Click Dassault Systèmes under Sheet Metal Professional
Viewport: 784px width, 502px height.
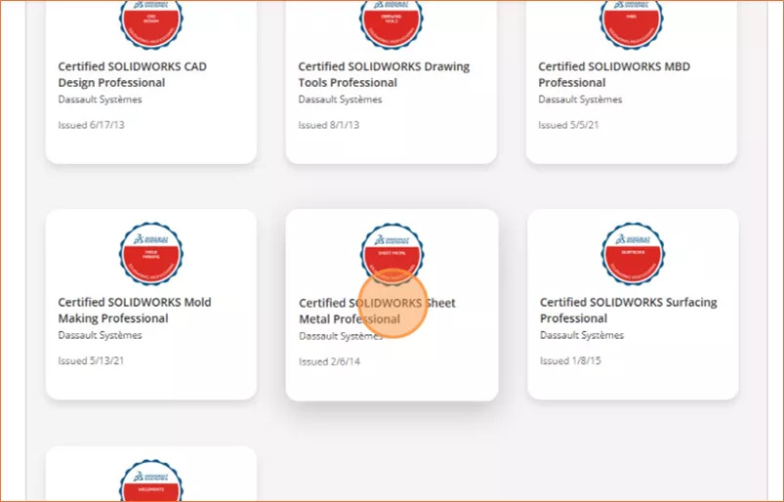[x=341, y=336]
